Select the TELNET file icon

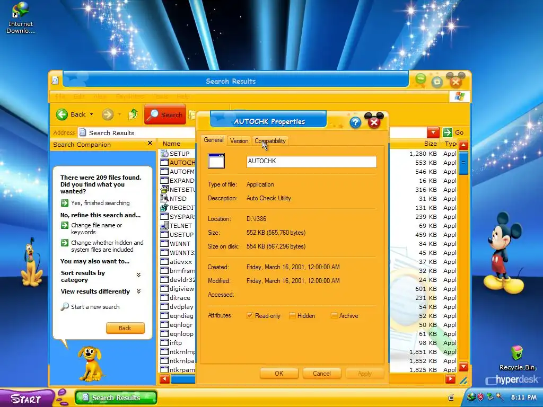pyautogui.click(x=164, y=226)
